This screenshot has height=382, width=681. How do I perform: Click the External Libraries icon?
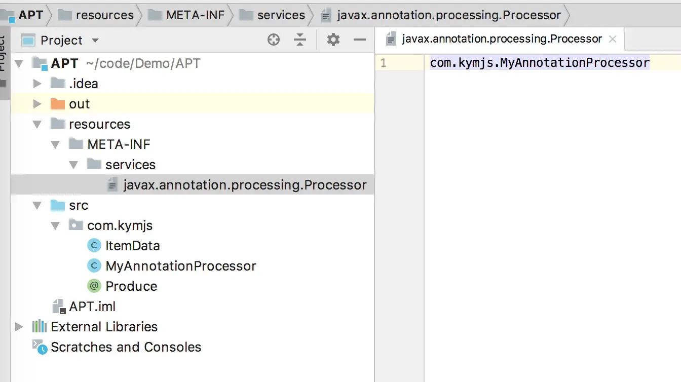pos(39,327)
